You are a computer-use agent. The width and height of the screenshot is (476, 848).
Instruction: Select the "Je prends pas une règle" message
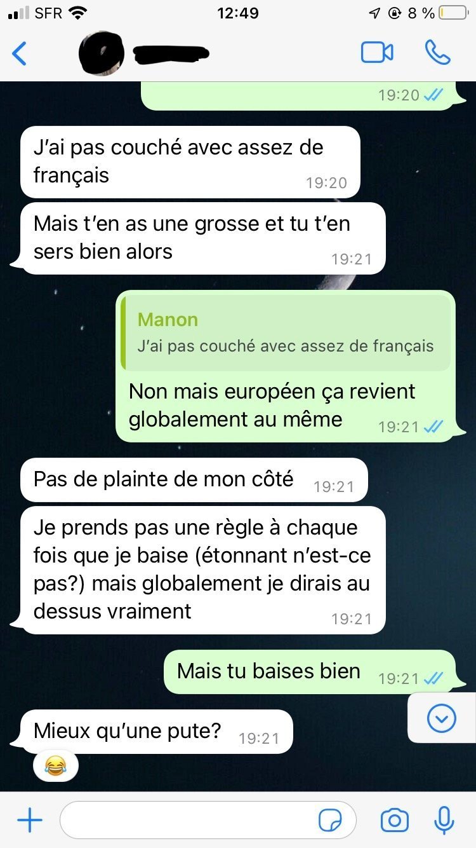[203, 570]
